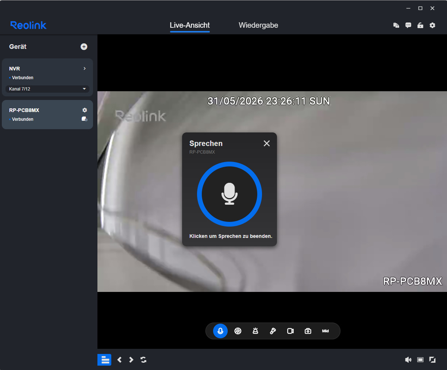Viewport: 447px width, 370px height.
Task: Stop talking via the large microphone button
Action: [230, 194]
